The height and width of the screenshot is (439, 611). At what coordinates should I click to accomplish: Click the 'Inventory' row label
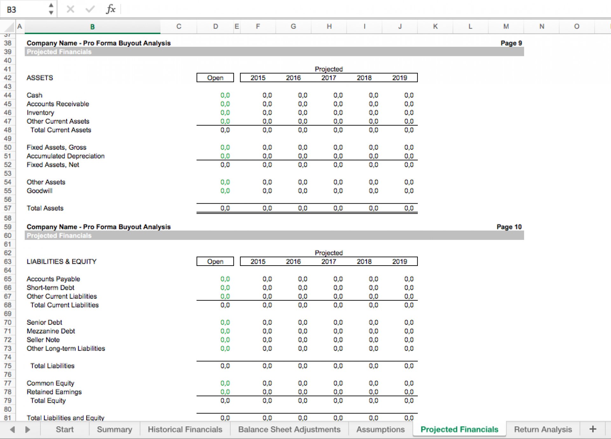40,113
